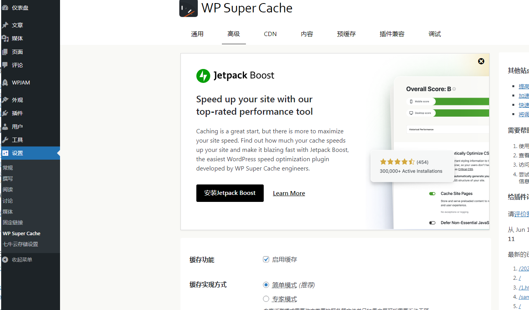
Task: Click the Cache Site Pages toggle in banner
Action: (x=432, y=193)
